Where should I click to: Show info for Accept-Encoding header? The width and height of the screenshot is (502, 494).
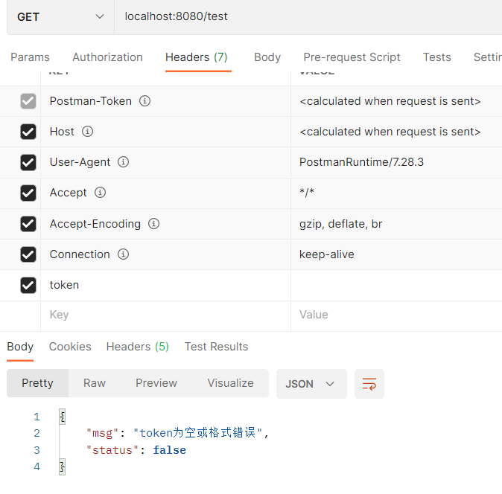tap(153, 224)
